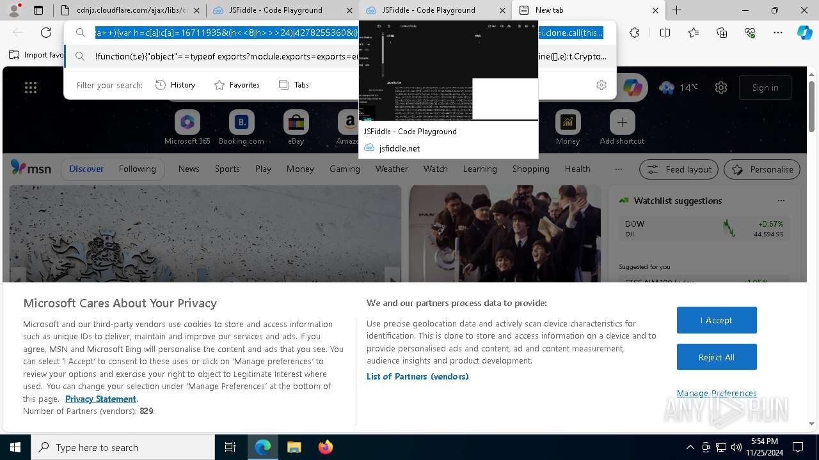Open the tab actions menu icon
Screen dimensions: 819x460
point(38,10)
